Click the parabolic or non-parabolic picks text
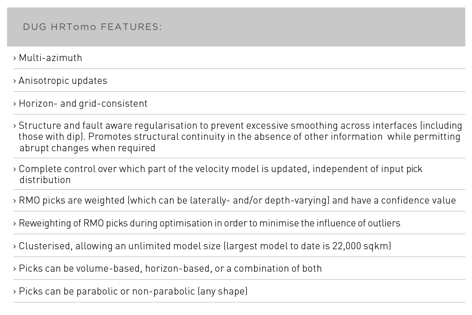 [x=133, y=291]
